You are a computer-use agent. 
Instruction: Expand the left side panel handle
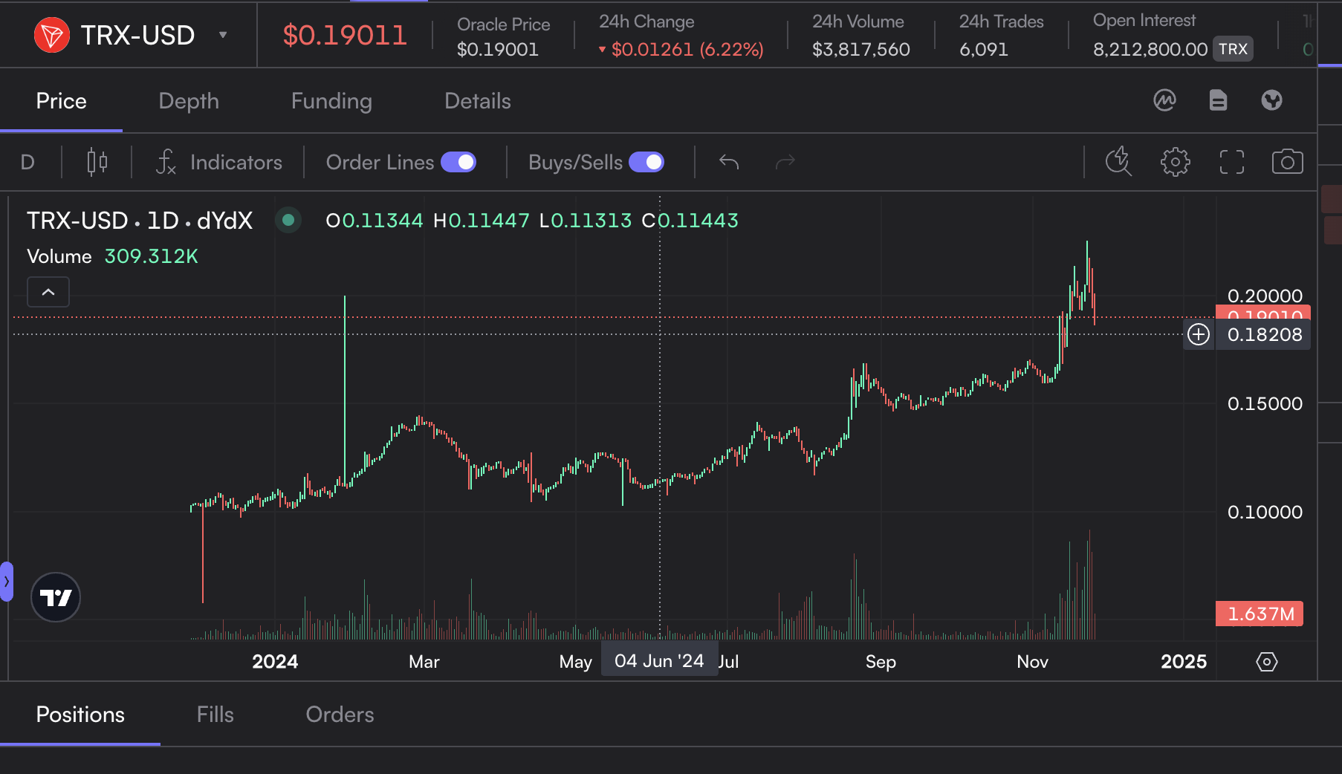(6, 581)
